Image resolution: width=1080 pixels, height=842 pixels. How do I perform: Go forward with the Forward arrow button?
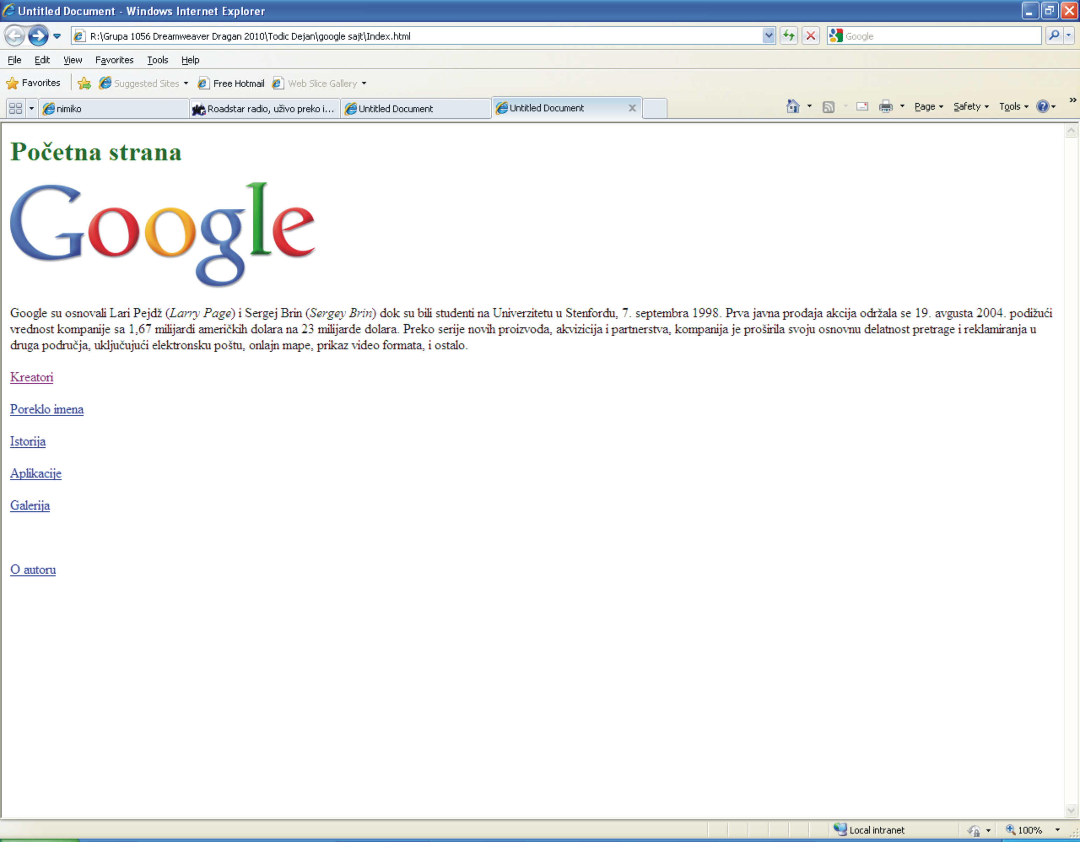(x=38, y=36)
